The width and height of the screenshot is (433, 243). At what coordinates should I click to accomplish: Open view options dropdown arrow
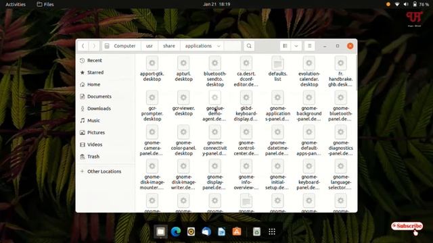pyautogui.click(x=296, y=46)
